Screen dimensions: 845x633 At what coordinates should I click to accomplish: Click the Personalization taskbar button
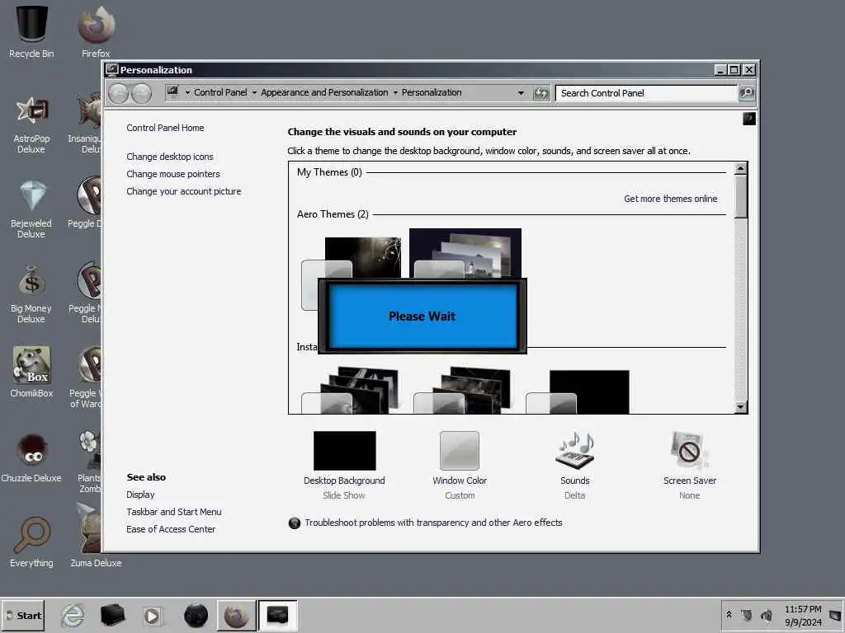(277, 616)
